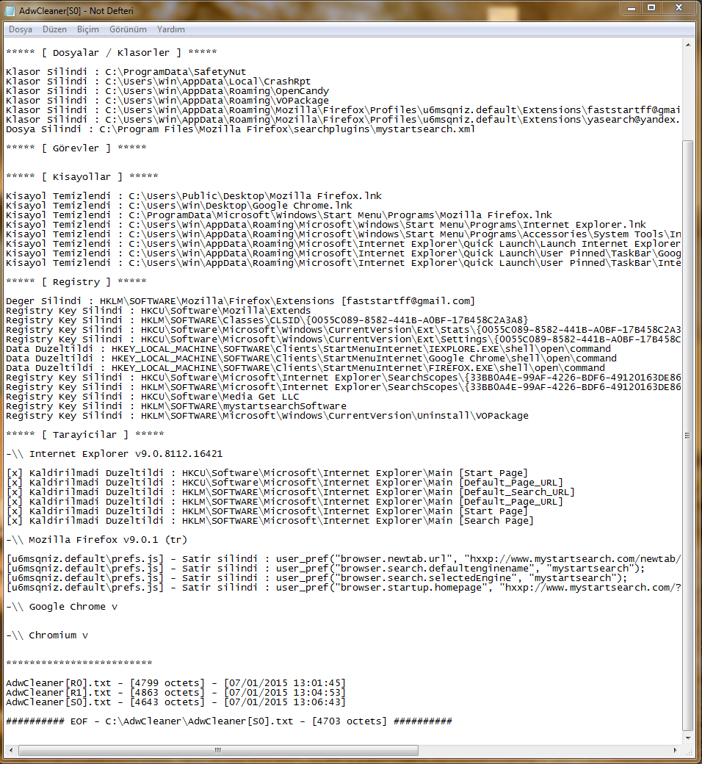Click the AdwCleaner[S0].txt 4643 octets entry
702x764 pixels.
(x=175, y=702)
